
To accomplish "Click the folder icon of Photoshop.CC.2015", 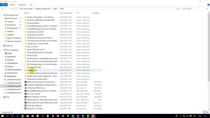I will [26, 67].
